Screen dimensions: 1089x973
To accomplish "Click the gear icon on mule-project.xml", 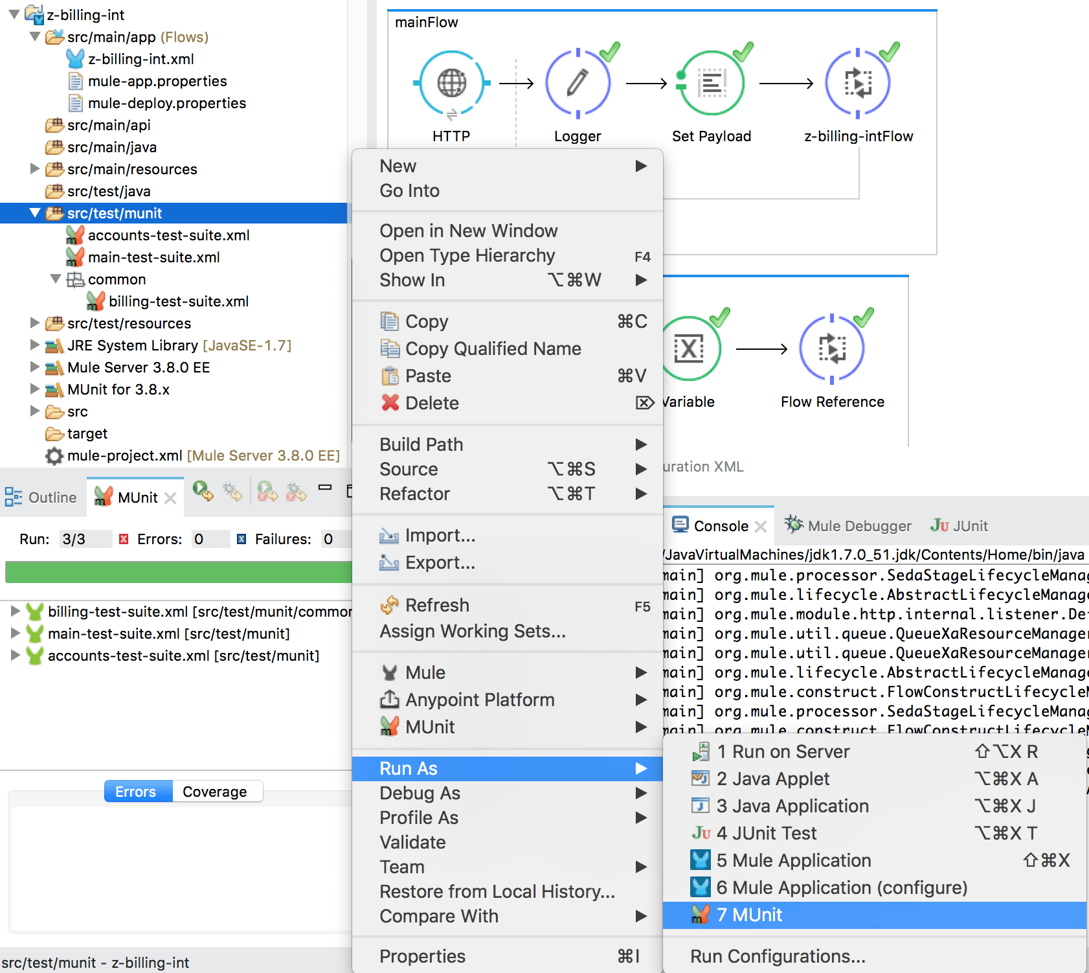I will [53, 455].
